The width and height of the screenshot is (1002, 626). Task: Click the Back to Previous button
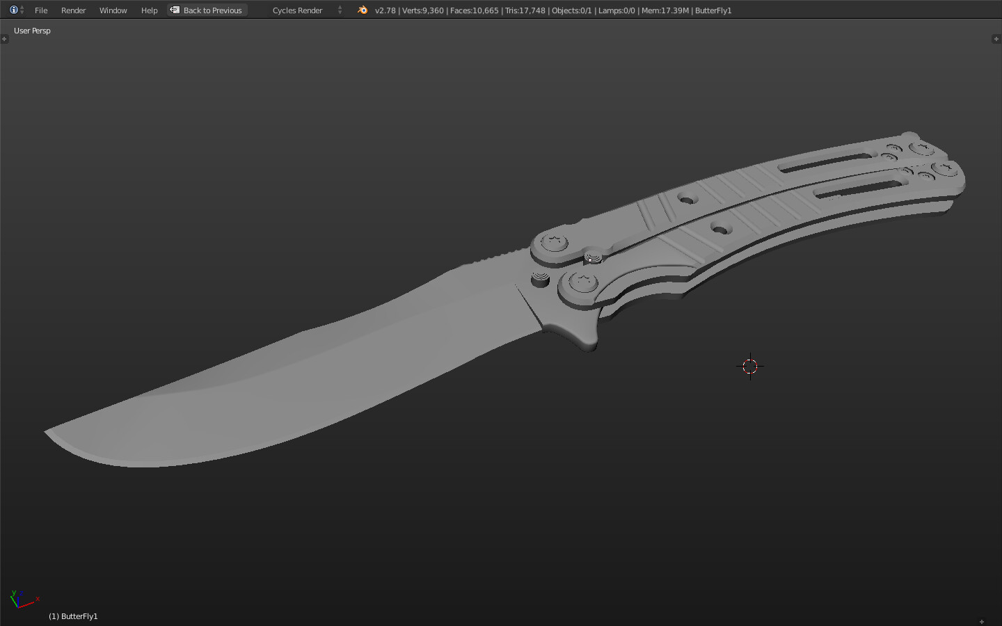click(207, 10)
